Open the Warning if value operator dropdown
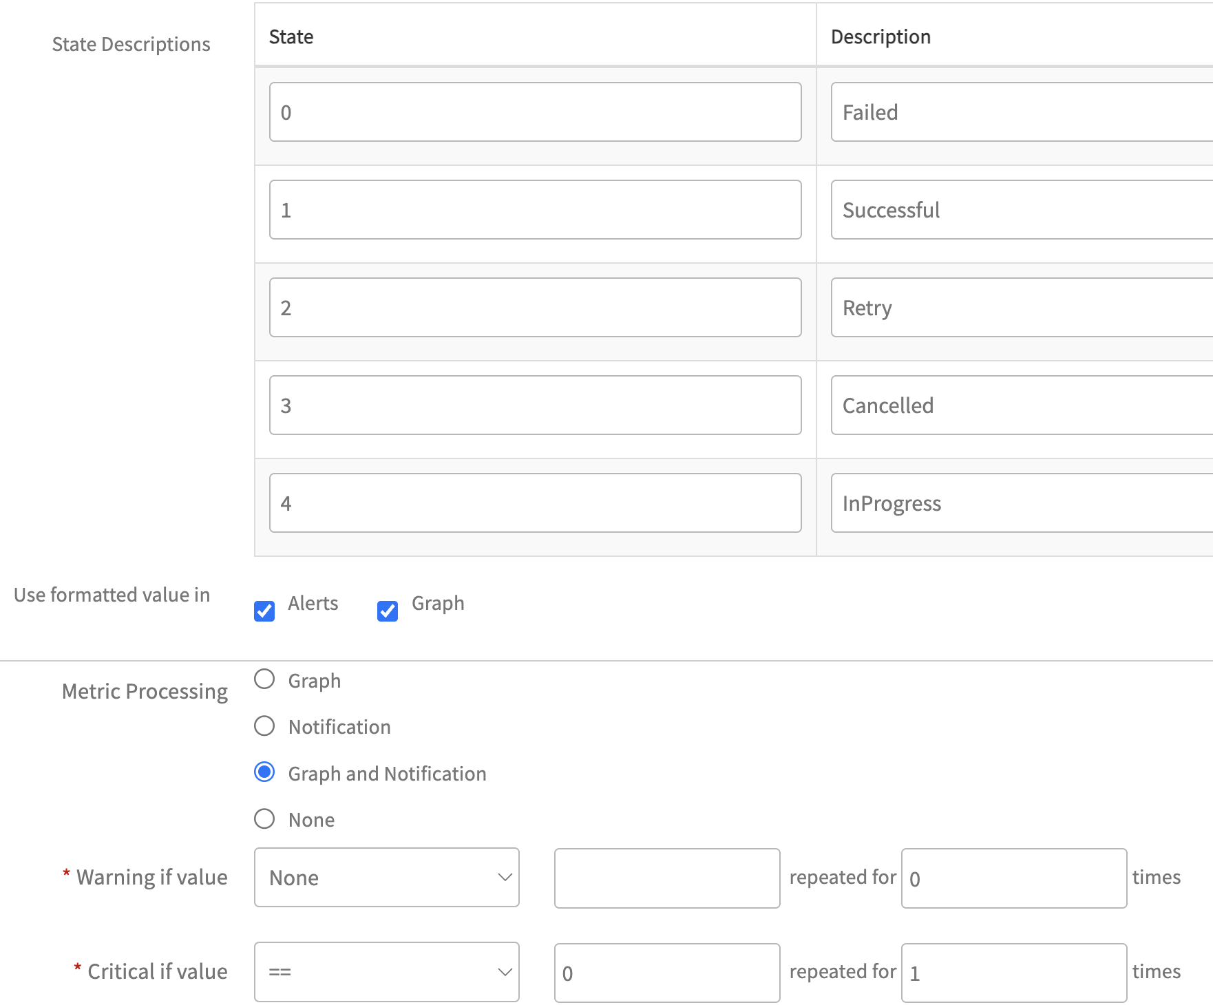 pyautogui.click(x=387, y=878)
